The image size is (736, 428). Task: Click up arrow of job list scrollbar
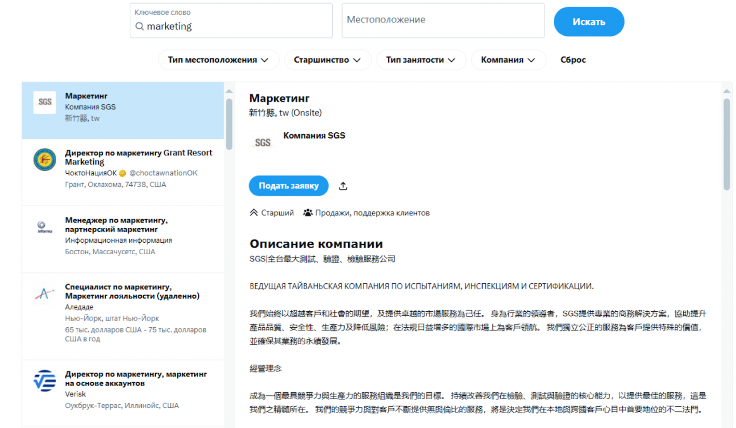coord(229,91)
